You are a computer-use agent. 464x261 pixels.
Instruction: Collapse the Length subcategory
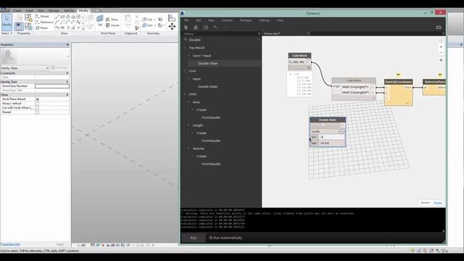click(x=188, y=125)
